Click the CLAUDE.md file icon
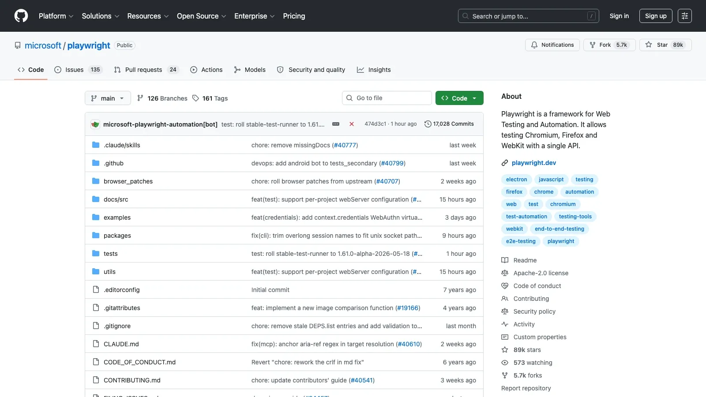Image resolution: width=706 pixels, height=397 pixels. [x=96, y=344]
